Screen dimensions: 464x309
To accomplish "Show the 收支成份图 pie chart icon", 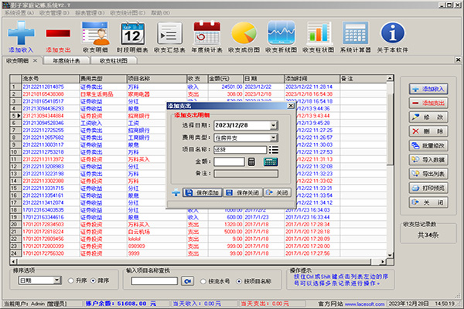I will tap(244, 33).
